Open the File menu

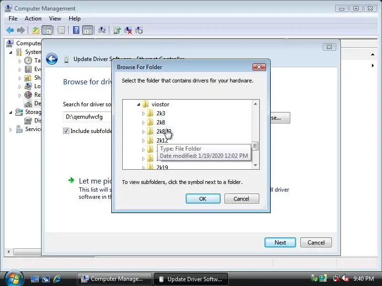click(13, 19)
